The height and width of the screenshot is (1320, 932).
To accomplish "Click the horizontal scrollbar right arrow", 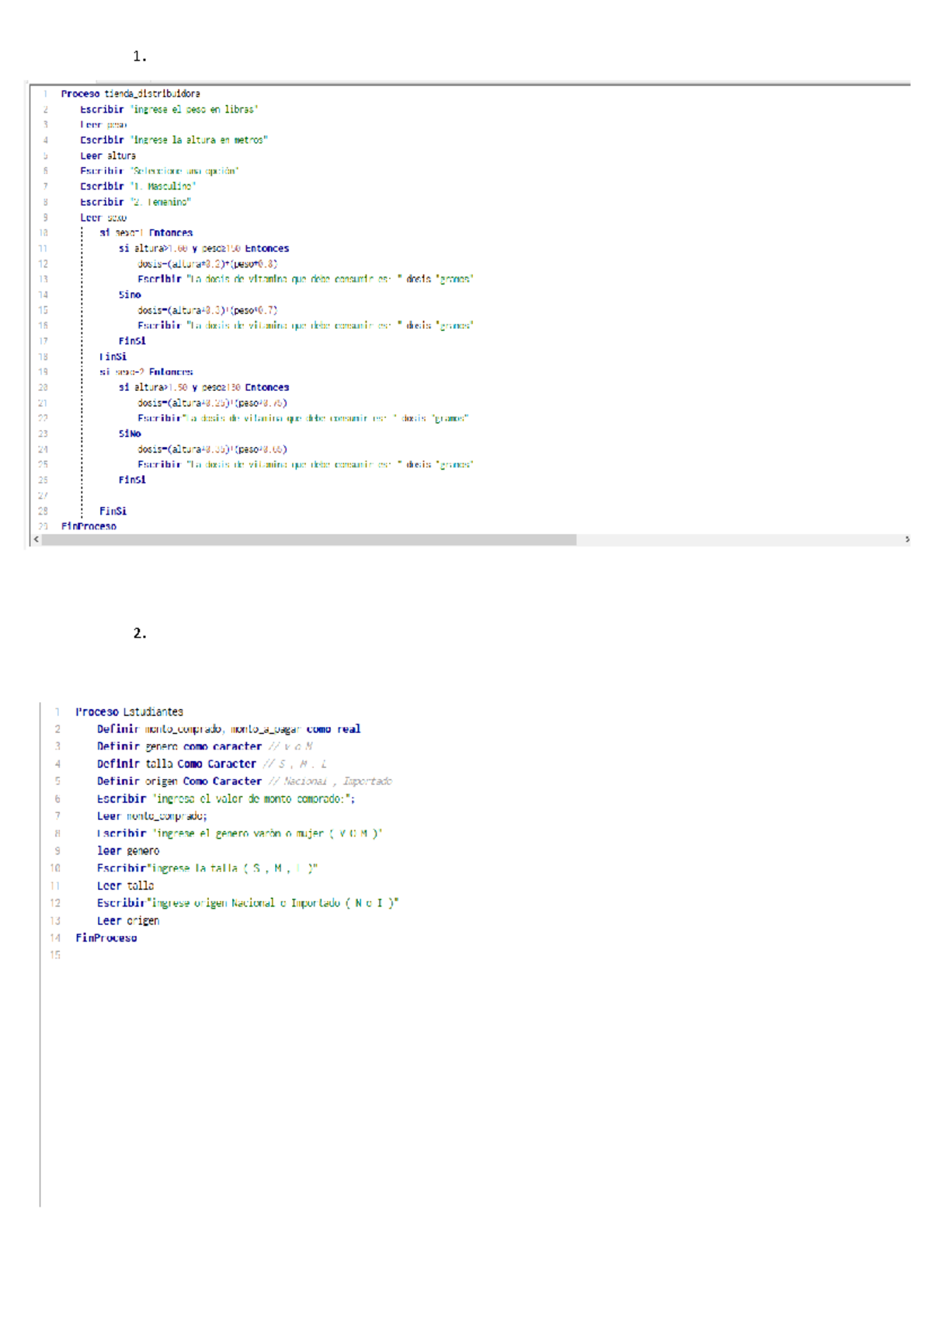I will tap(906, 540).
